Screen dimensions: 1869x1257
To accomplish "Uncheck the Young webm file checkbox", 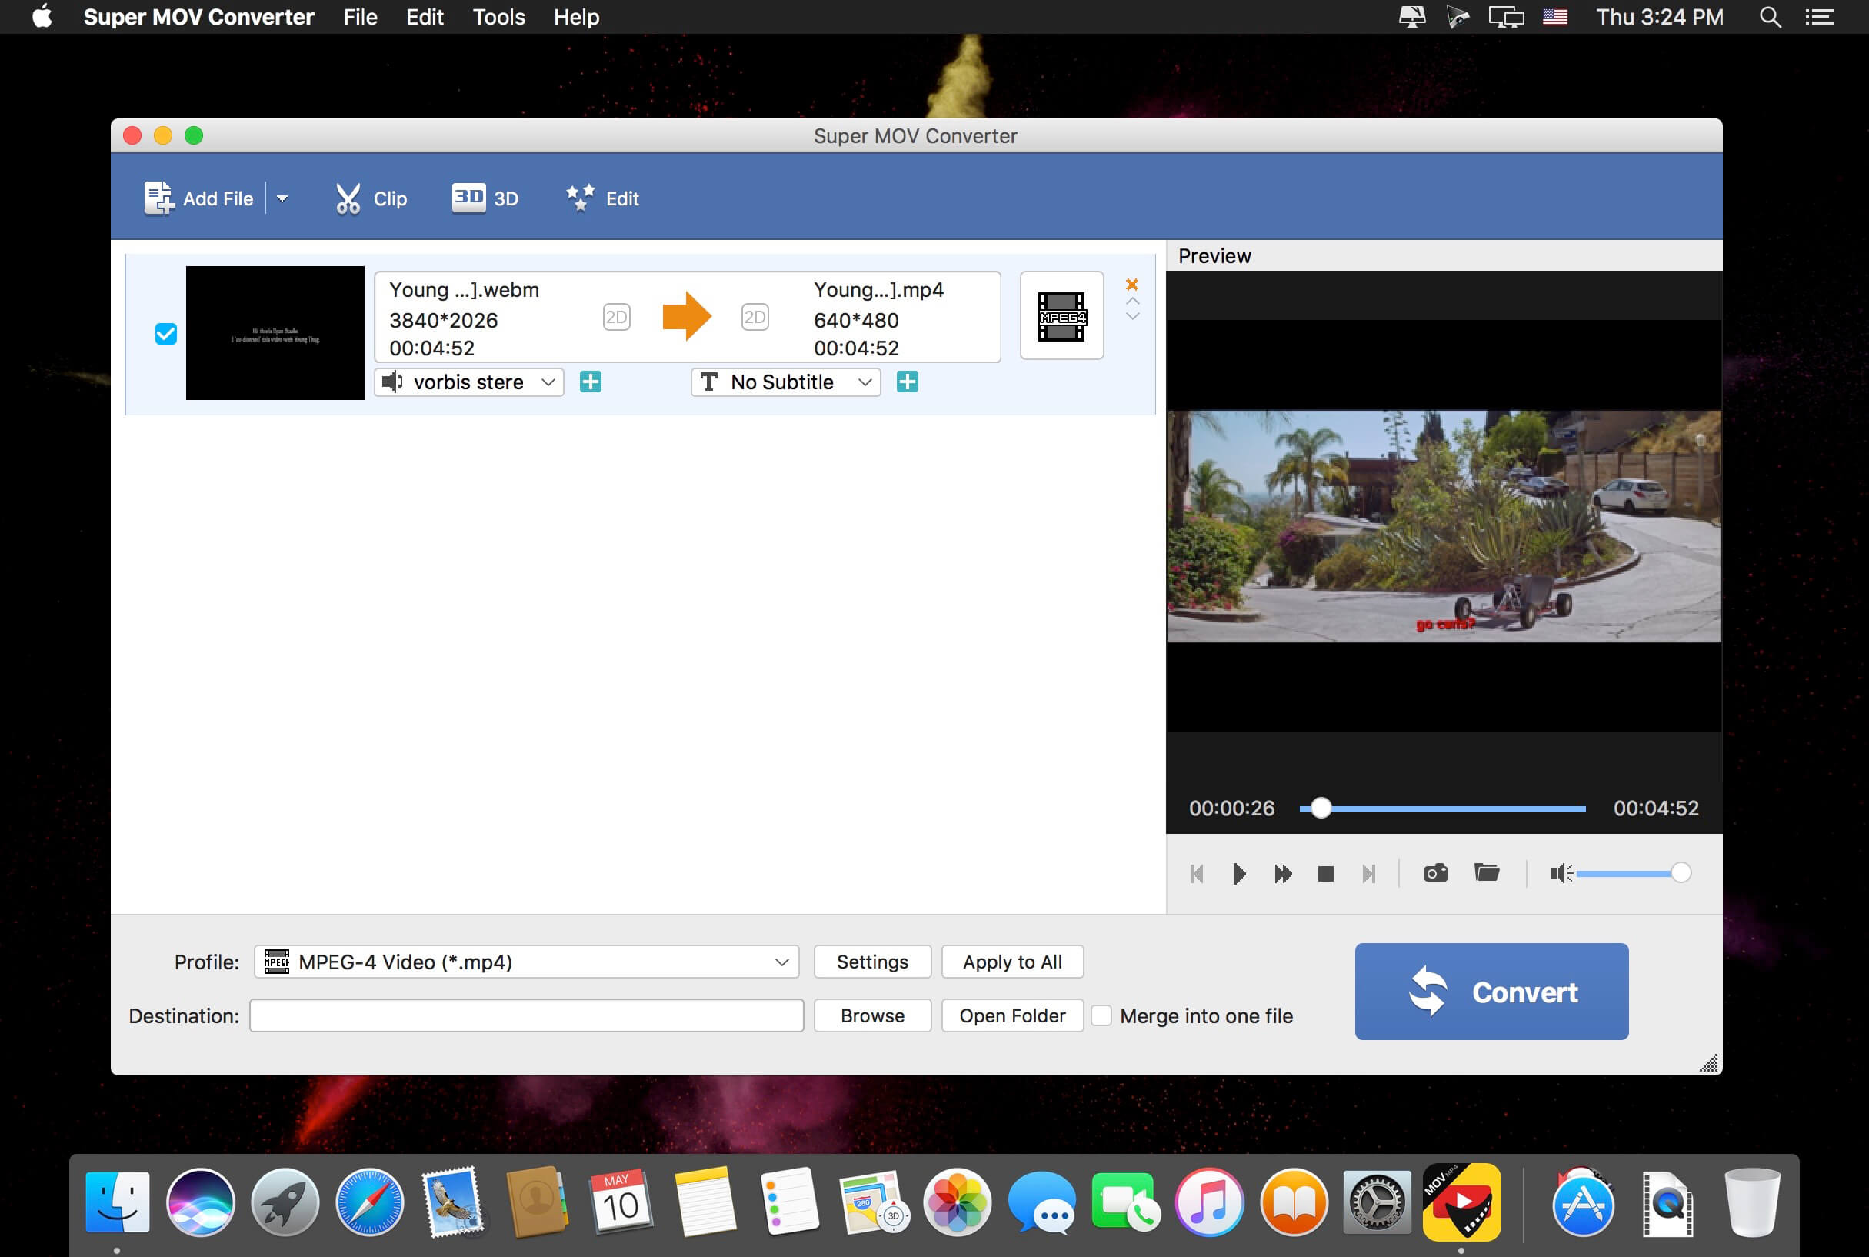I will 166,334.
